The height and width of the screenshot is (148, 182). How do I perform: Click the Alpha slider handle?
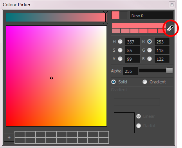click(x=169, y=70)
